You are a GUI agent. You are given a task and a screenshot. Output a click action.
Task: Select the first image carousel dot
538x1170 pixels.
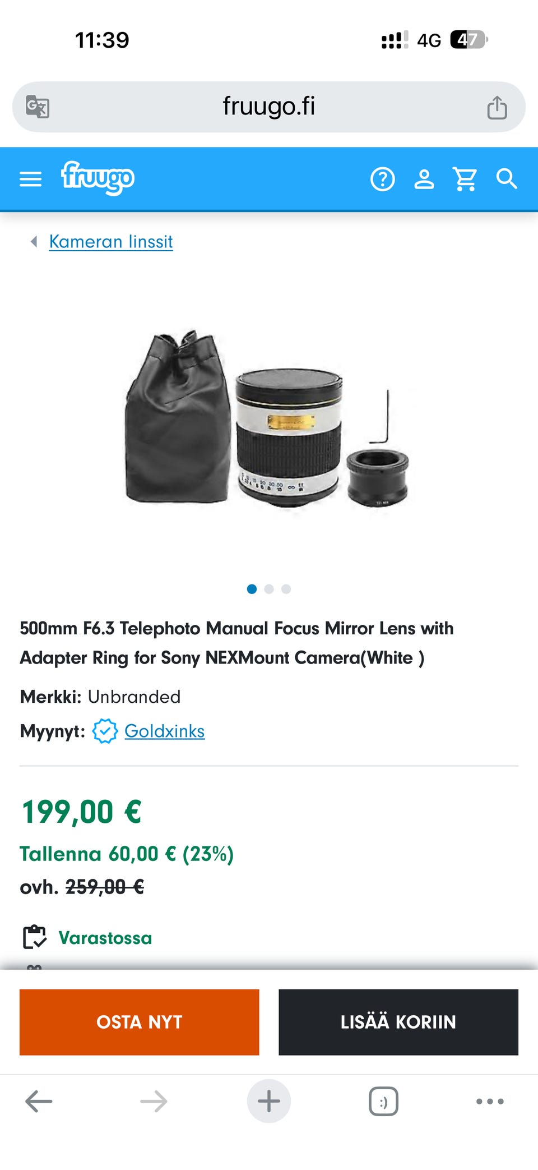pos(252,589)
